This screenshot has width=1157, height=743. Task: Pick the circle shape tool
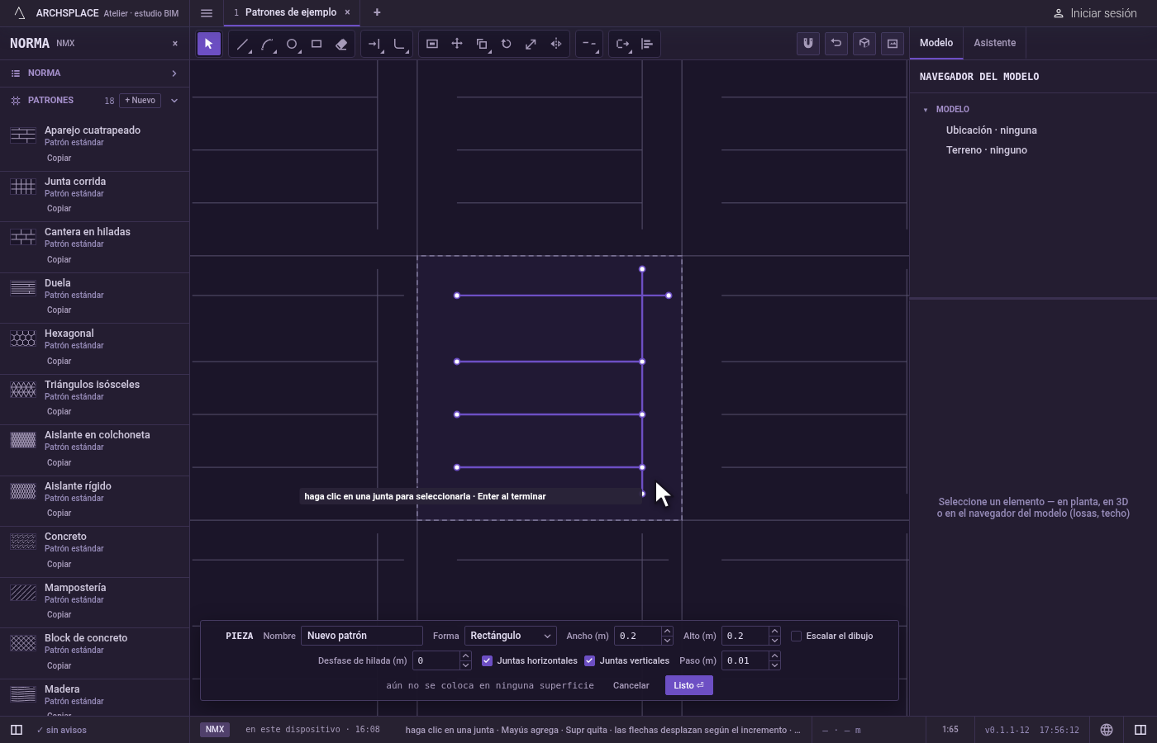point(292,45)
